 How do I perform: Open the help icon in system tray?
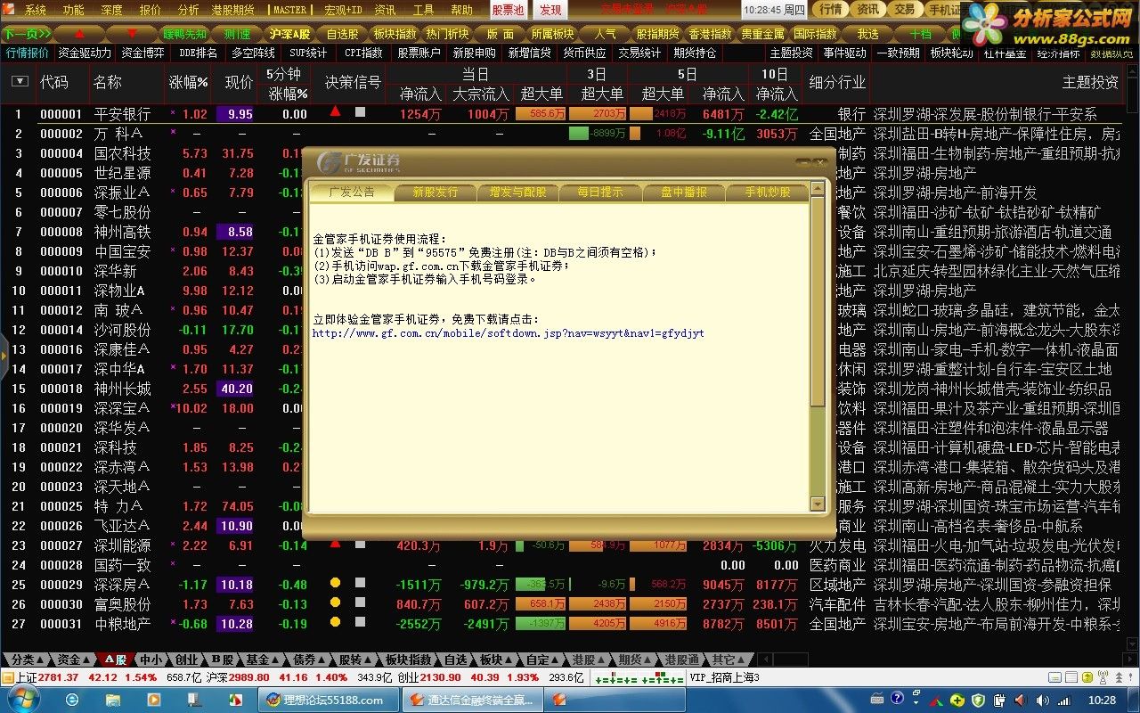[897, 700]
